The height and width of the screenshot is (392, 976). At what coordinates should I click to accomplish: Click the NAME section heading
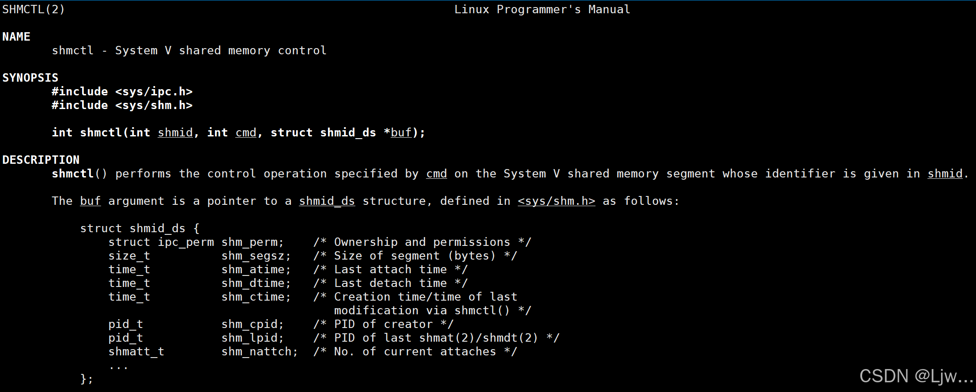pyautogui.click(x=16, y=37)
